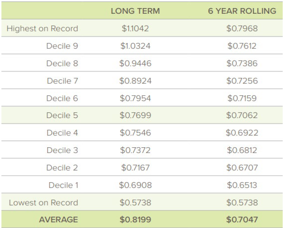
Task: Select the Decile 8 label
Action: [62, 63]
